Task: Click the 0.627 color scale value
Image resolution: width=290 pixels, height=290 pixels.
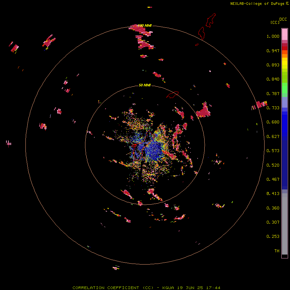Action: click(x=273, y=137)
